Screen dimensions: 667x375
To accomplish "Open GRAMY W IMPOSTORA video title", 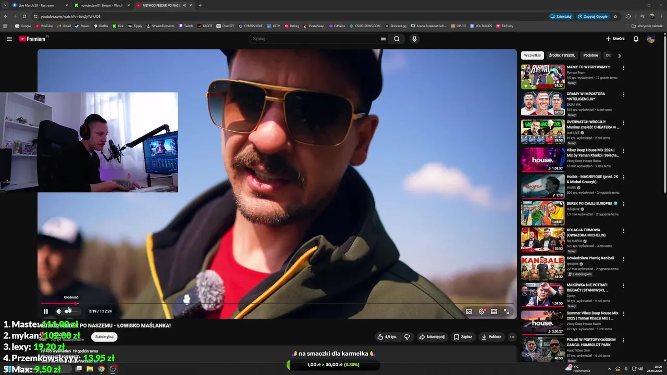I will tap(586, 96).
